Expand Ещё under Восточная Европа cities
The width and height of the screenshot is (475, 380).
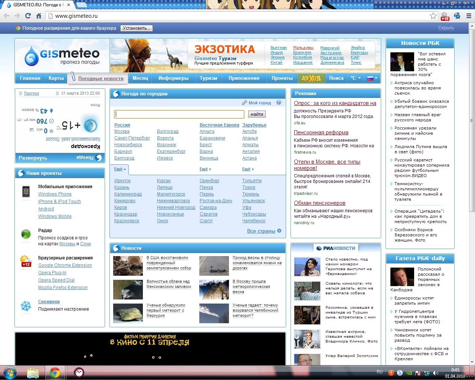[205, 169]
